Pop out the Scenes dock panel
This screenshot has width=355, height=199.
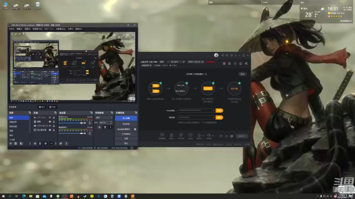[30, 113]
